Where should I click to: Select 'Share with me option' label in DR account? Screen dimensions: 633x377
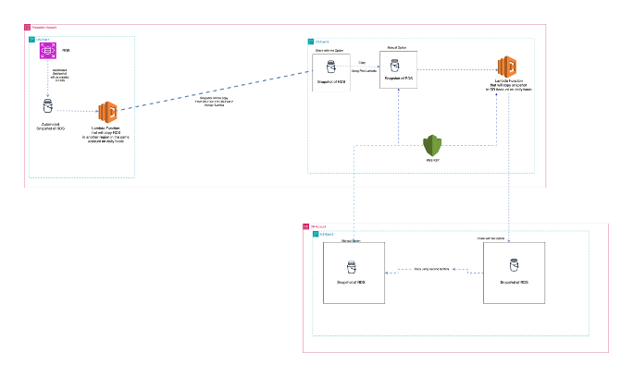pyautogui.click(x=490, y=238)
